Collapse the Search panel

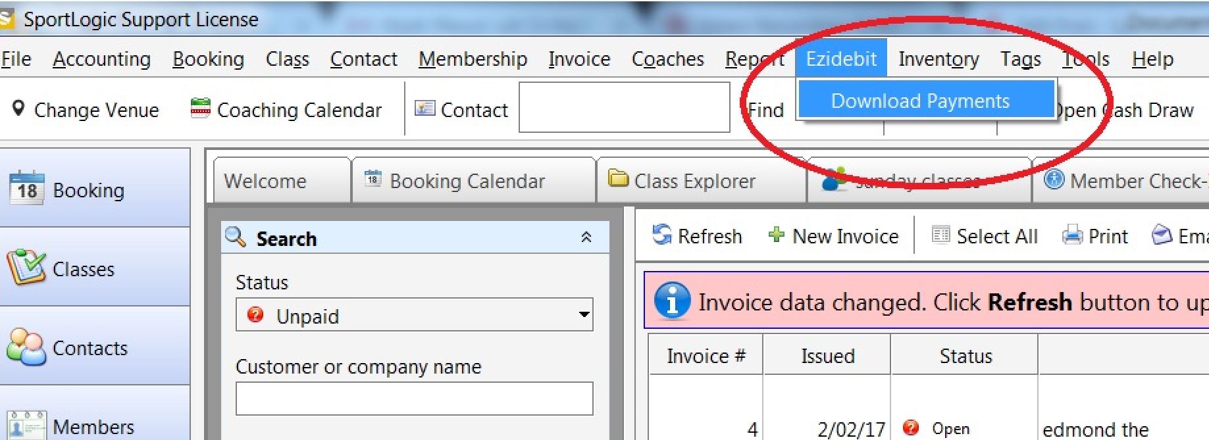coord(586,237)
